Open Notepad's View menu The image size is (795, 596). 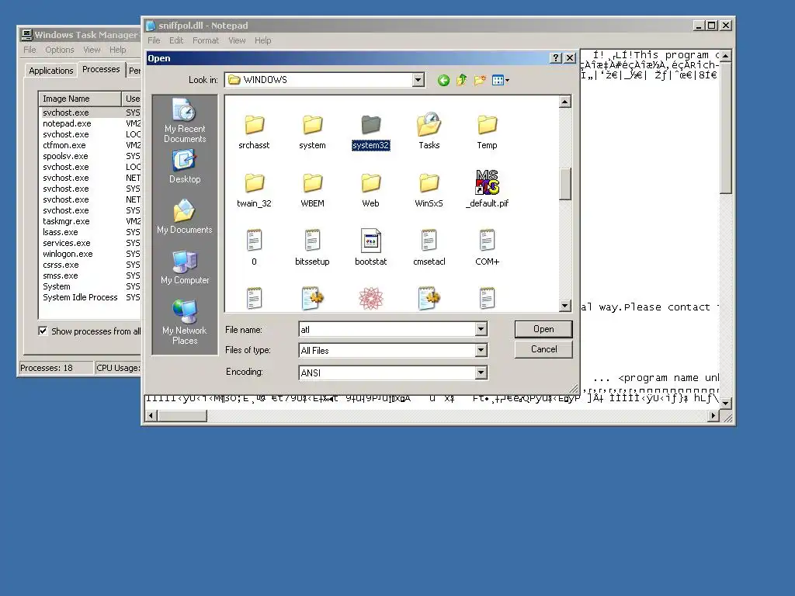click(237, 40)
